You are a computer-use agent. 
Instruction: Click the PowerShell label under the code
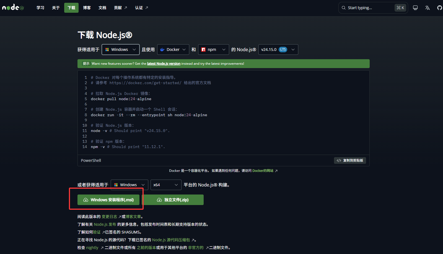91,160
